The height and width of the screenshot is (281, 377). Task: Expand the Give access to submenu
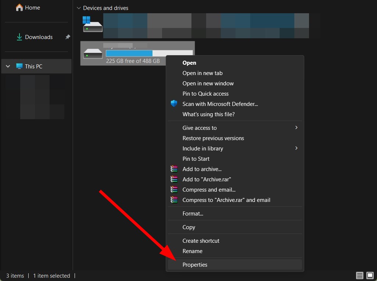(296, 128)
